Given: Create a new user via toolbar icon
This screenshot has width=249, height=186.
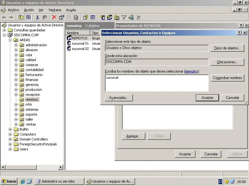Looking at the screenshot, I should 102,17.
